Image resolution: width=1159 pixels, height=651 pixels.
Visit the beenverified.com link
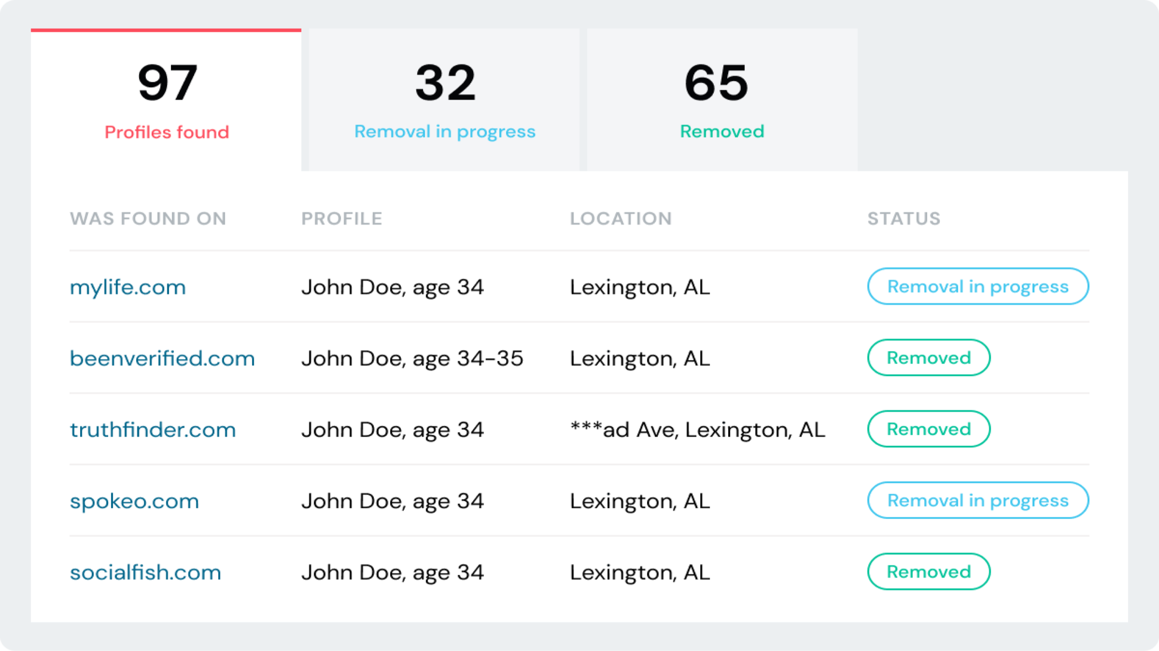(x=162, y=358)
